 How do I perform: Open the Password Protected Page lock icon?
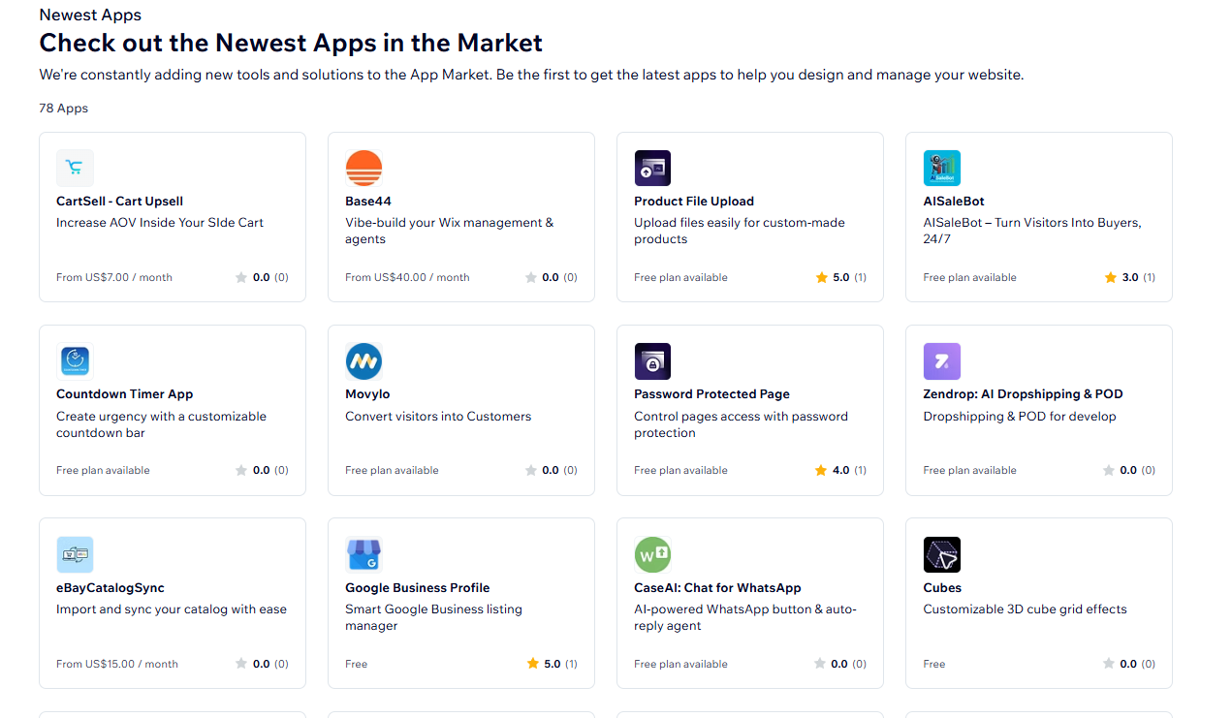coord(652,360)
